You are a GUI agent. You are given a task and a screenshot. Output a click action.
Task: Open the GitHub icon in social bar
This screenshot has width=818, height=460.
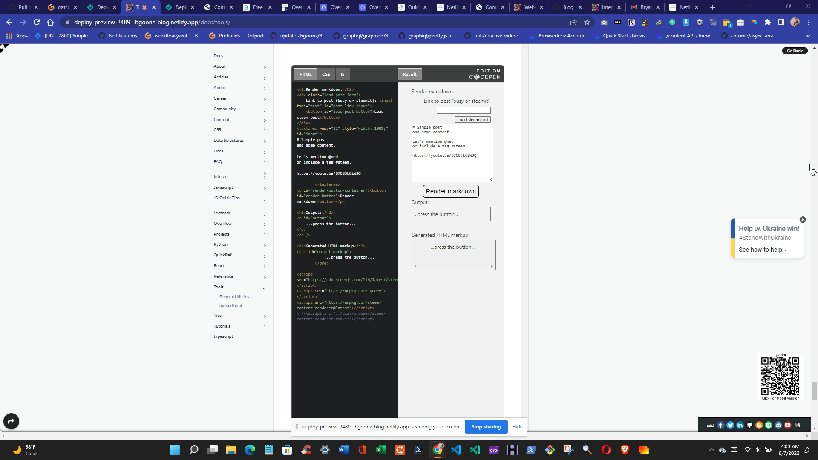(x=749, y=425)
